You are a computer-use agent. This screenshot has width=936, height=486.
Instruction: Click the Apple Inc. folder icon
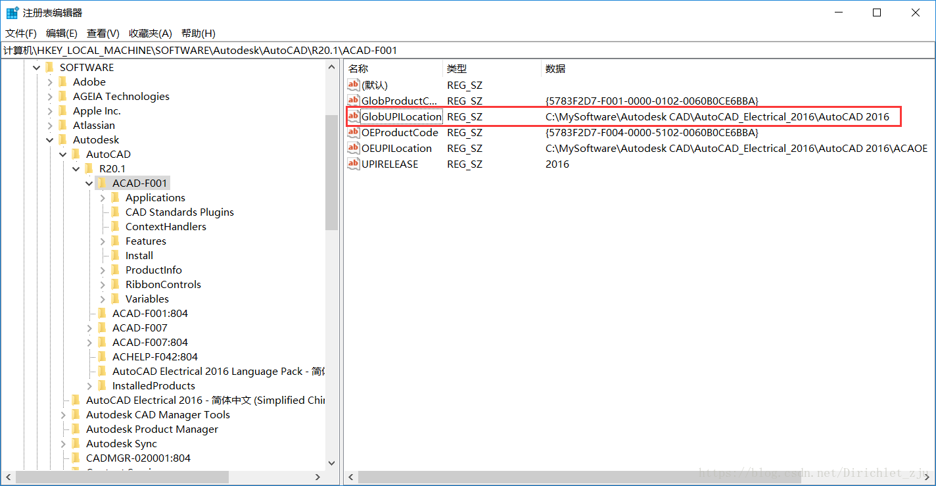(62, 110)
